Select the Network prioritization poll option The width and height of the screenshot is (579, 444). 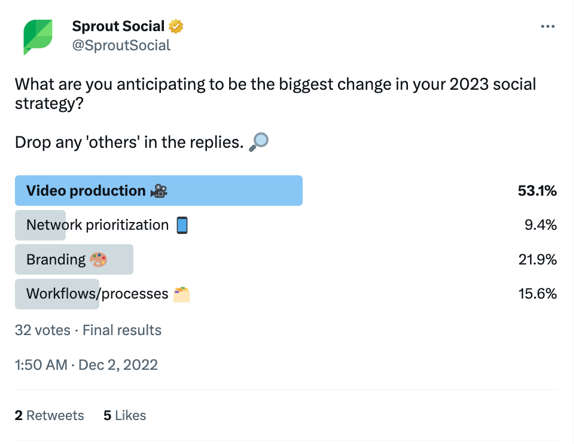coord(97,225)
